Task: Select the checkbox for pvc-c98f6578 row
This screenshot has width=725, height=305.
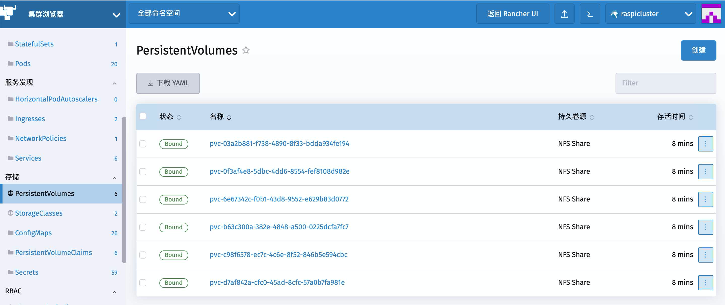Action: 143,255
